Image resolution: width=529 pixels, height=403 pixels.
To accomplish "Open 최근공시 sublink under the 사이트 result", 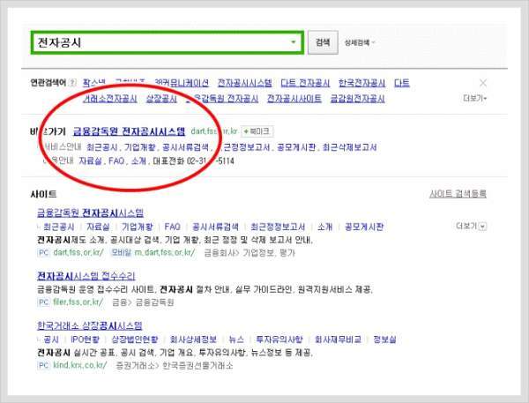I will pyautogui.click(x=59, y=227).
